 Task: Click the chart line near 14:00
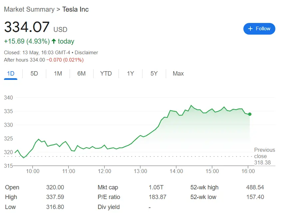[176, 111]
